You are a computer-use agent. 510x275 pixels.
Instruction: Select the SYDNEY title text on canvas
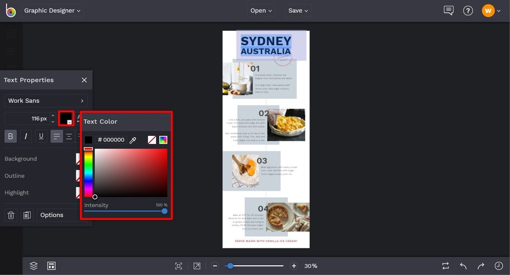[x=266, y=41]
